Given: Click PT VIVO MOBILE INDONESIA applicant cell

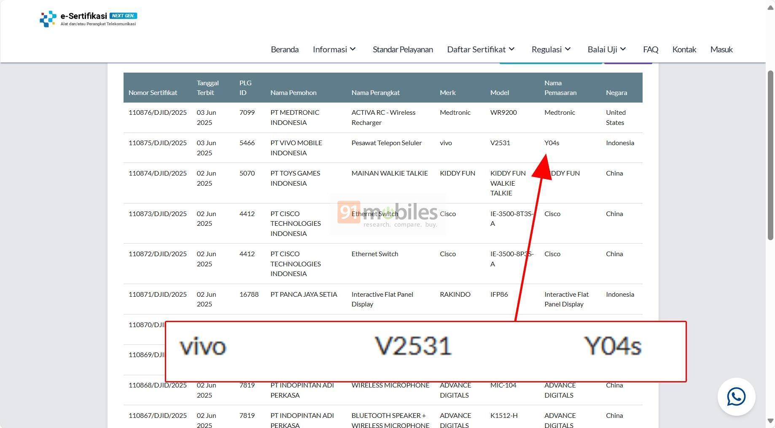Looking at the screenshot, I should pyautogui.click(x=296, y=148).
